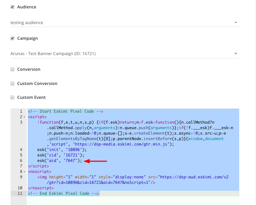
Task: Uncheck the Campaign checkbox
Action: 12,38
